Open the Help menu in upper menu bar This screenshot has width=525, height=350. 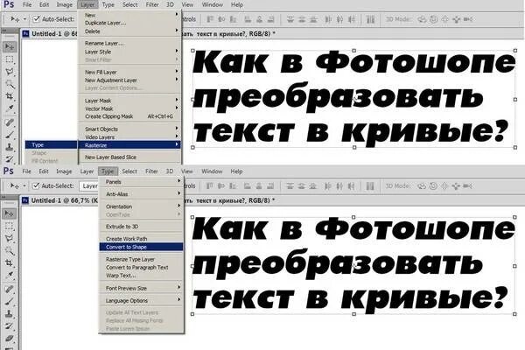point(237,4)
